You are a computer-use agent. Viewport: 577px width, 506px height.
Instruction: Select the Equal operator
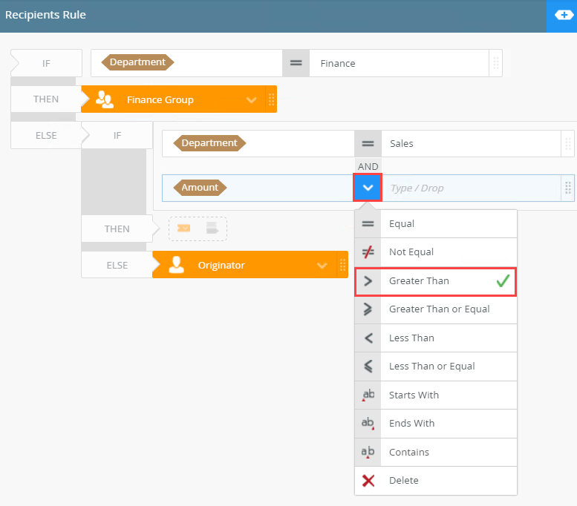[436, 223]
